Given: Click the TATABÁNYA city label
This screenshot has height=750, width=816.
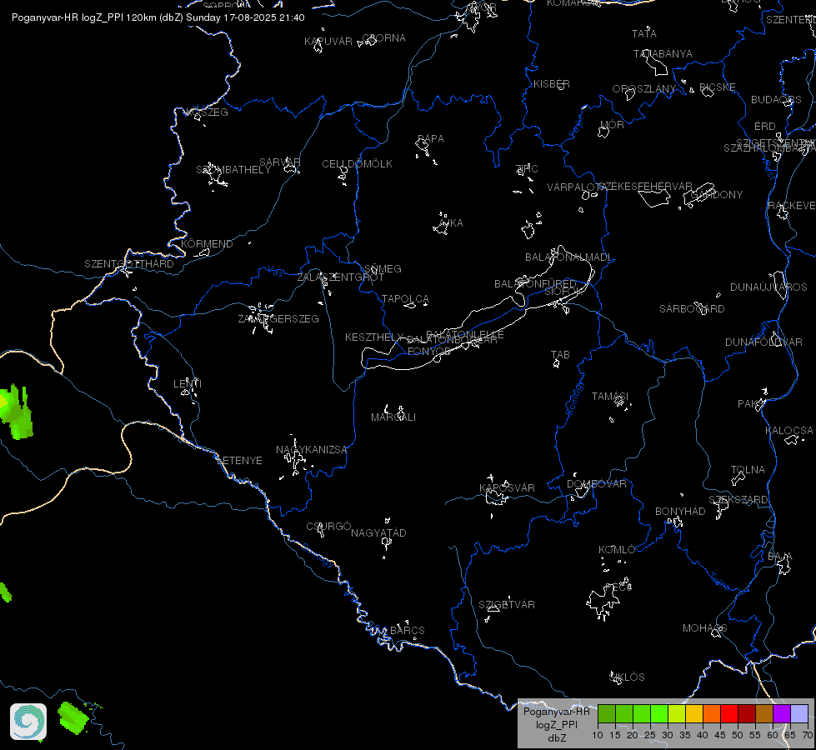Looking at the screenshot, I should 663,53.
